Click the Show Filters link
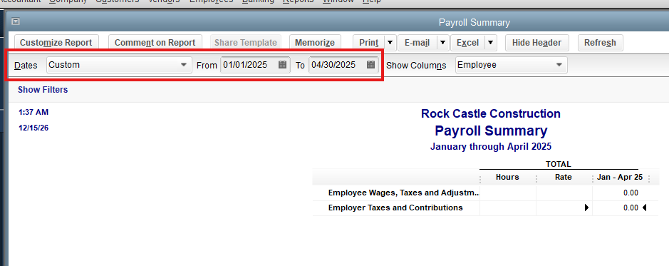 point(43,90)
